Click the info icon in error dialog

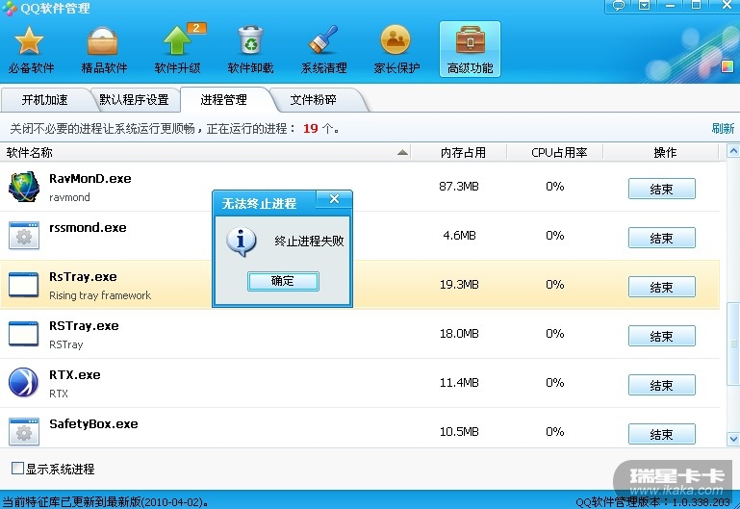coord(242,242)
